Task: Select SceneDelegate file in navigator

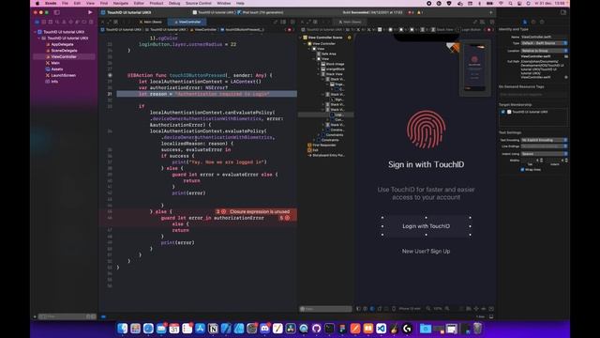Action: click(64, 51)
